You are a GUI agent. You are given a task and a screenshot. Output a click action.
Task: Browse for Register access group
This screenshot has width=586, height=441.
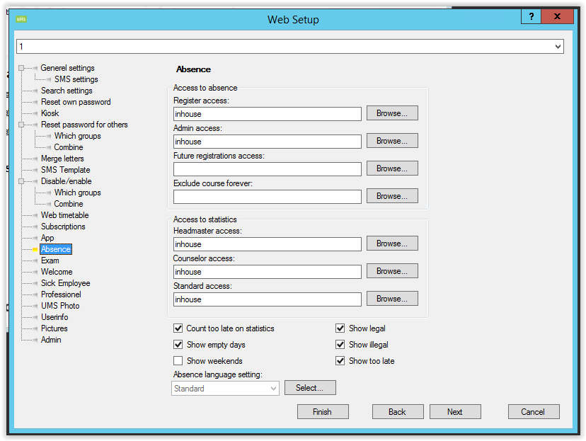[x=391, y=113]
